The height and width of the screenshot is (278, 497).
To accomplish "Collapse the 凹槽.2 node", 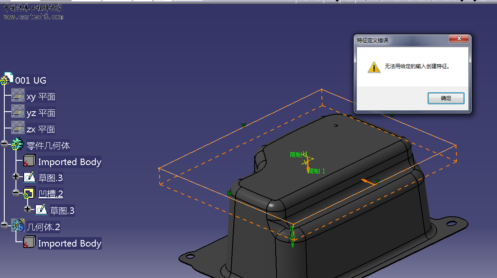I will (16, 192).
